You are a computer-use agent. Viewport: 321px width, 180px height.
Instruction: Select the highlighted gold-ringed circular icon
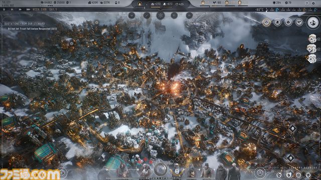(x=266, y=22)
